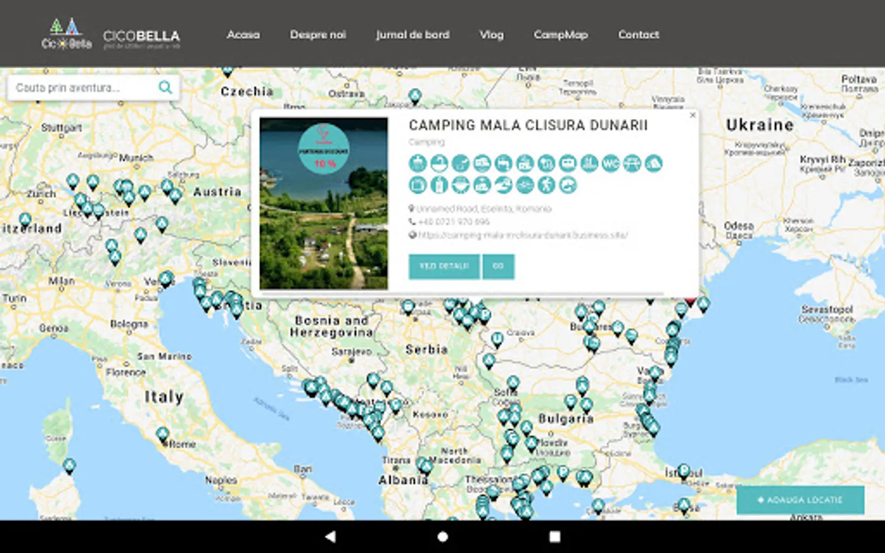Click the campsite address line

tap(484, 208)
